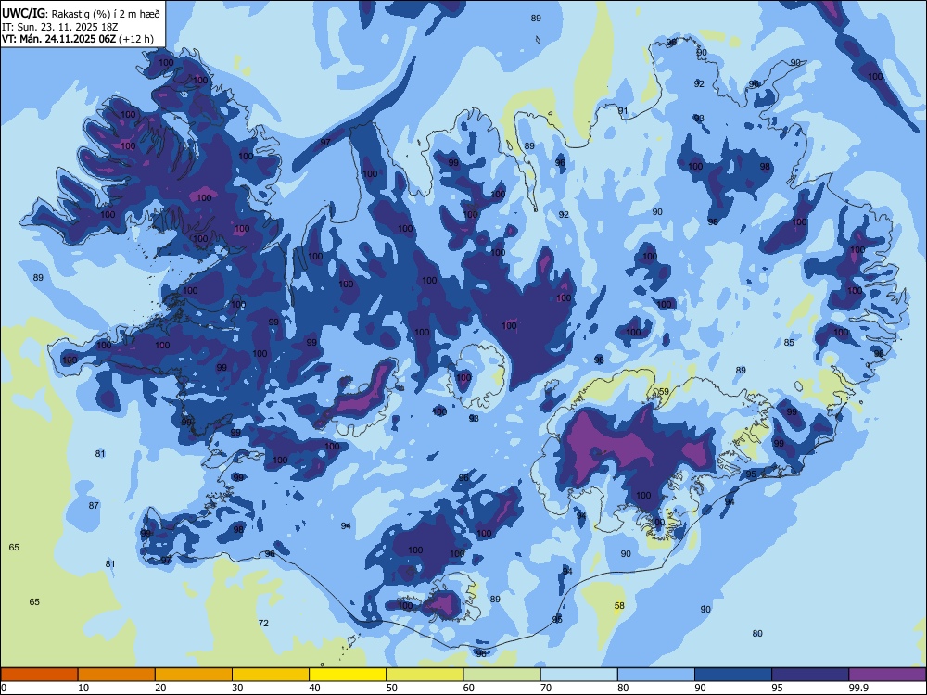927x695 pixels.
Task: Click the legend tick label '40'
Action: [315, 688]
